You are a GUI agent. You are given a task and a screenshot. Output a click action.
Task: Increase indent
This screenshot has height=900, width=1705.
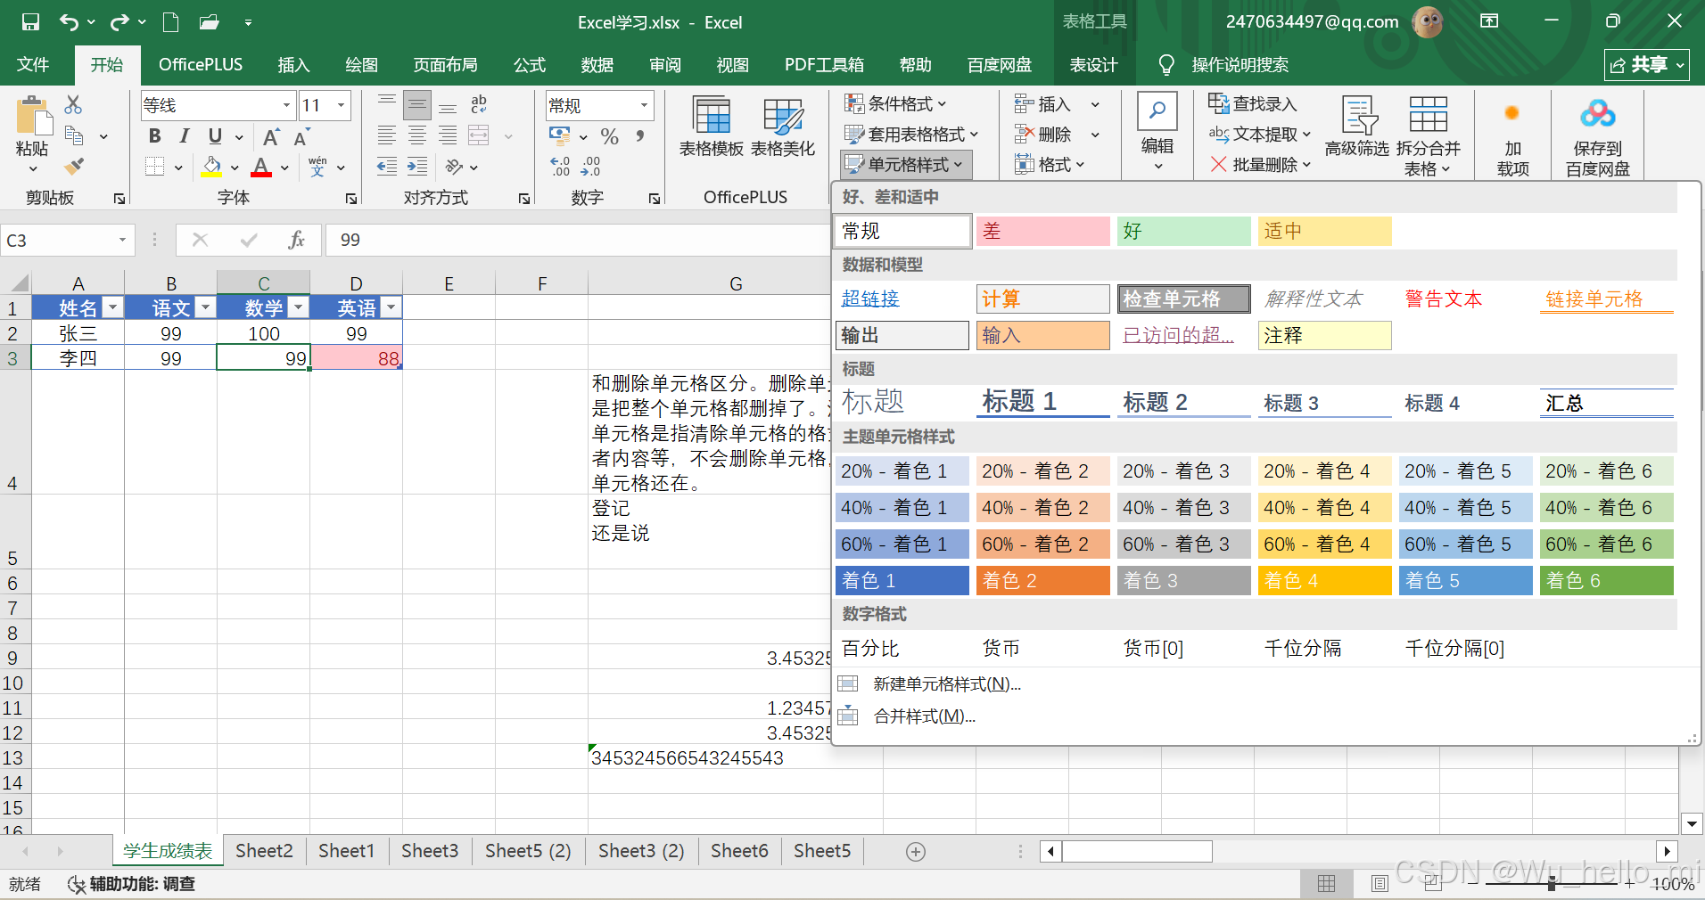[417, 167]
